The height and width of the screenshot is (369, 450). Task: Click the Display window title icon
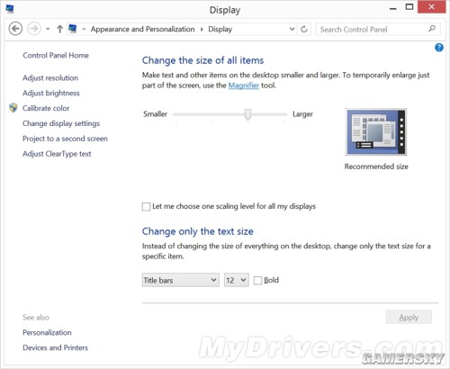[10, 9]
